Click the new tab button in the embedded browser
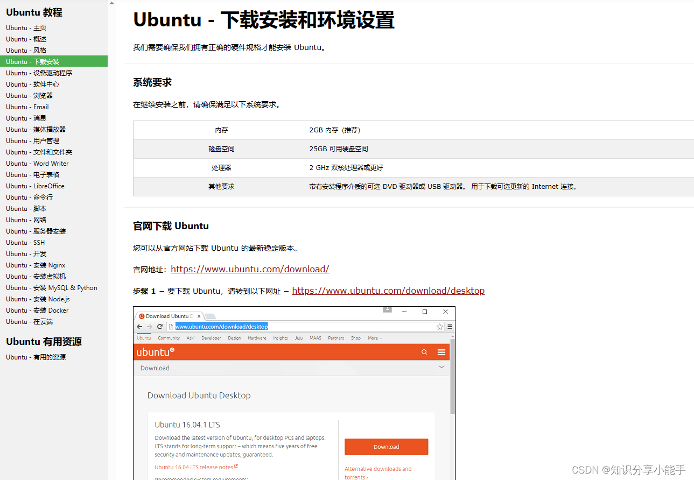The height and width of the screenshot is (480, 694). (210, 316)
